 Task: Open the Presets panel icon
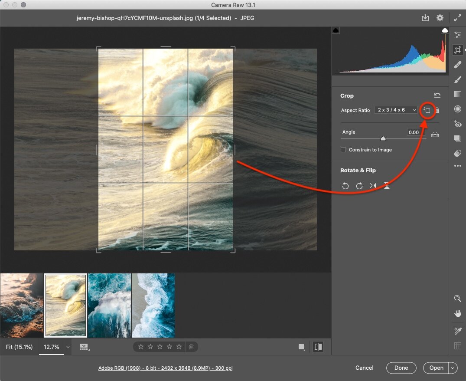[x=458, y=153]
